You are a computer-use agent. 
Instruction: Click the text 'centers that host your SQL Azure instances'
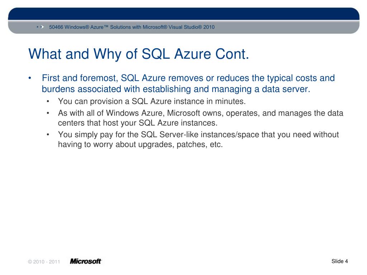click(137, 123)
